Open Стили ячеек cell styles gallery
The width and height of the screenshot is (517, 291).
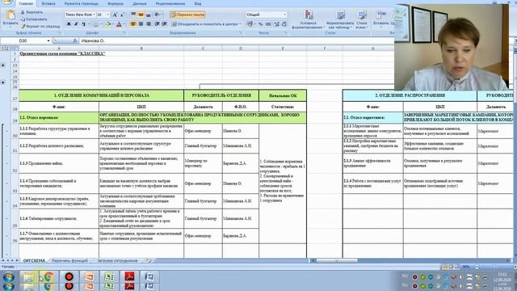click(x=362, y=19)
